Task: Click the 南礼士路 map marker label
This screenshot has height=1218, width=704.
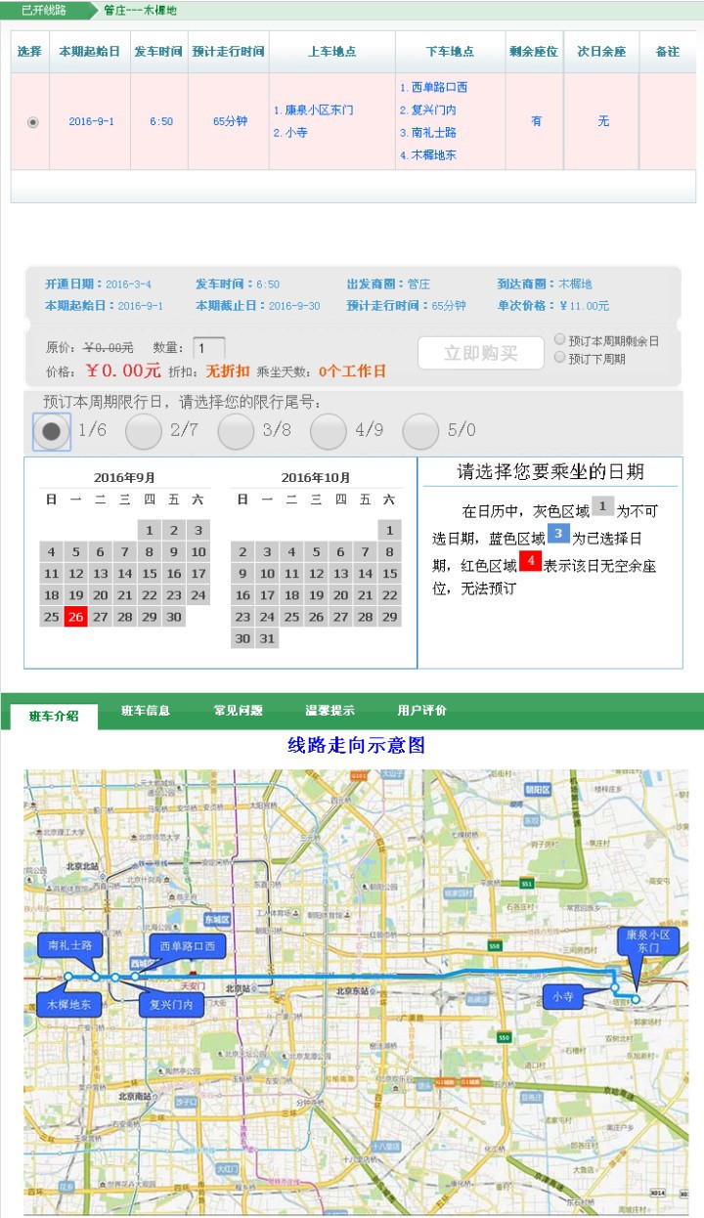Action: pyautogui.click(x=70, y=945)
